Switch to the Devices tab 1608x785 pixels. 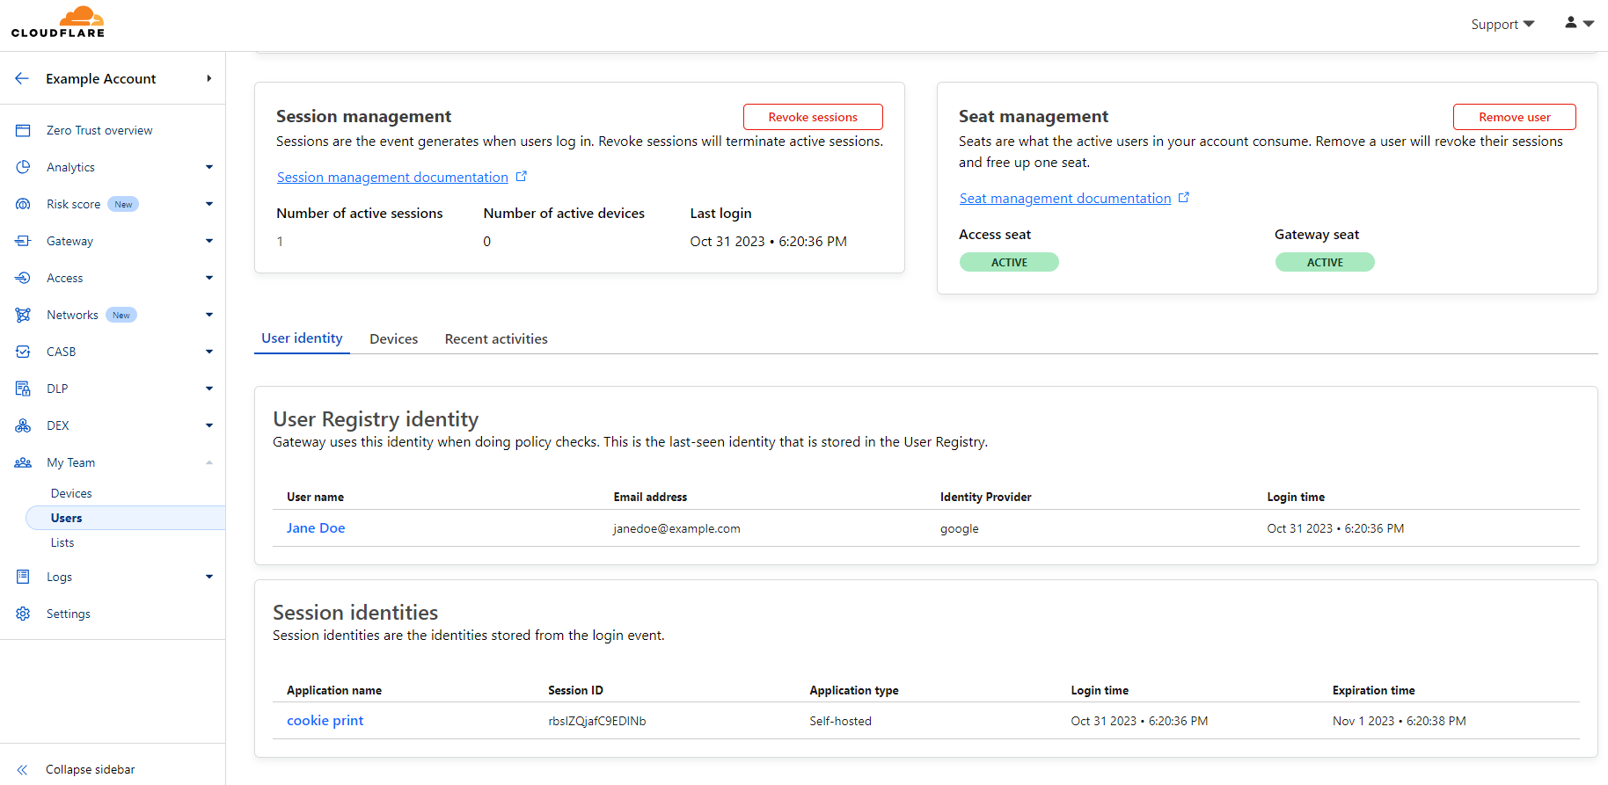point(393,339)
